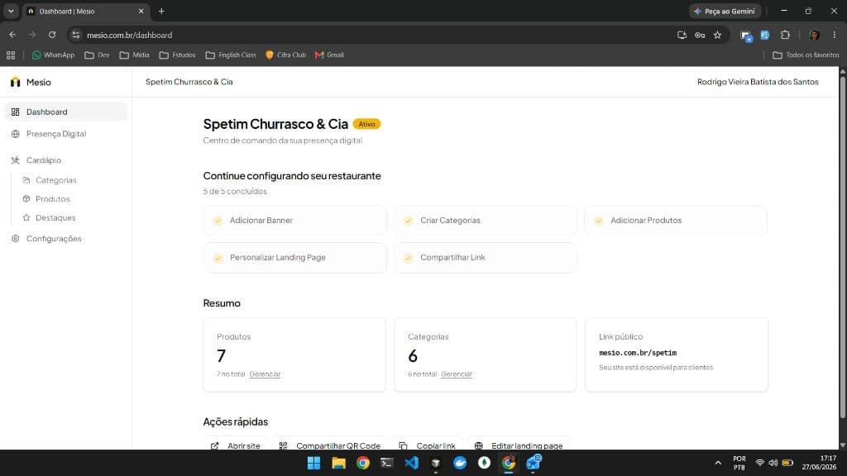
Task: Open the Mídia bookmarks folder
Action: coord(135,55)
